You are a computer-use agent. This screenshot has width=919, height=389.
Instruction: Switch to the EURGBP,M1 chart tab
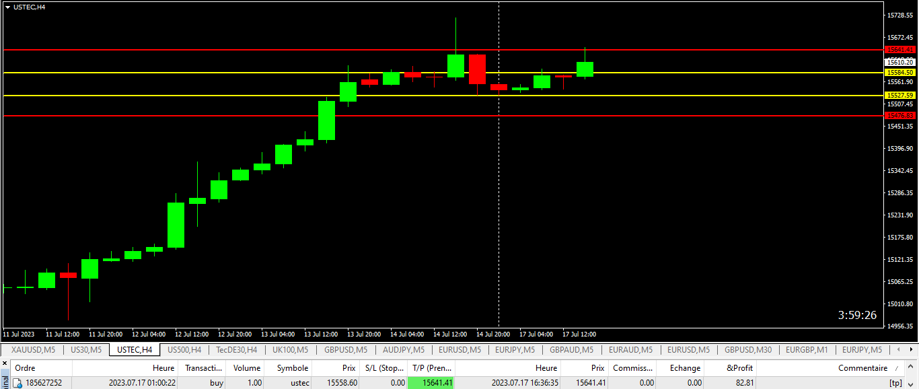(x=807, y=350)
